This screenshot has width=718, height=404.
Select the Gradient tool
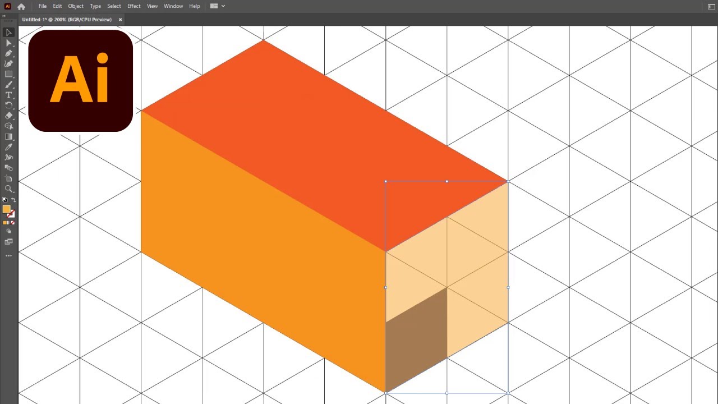8,137
